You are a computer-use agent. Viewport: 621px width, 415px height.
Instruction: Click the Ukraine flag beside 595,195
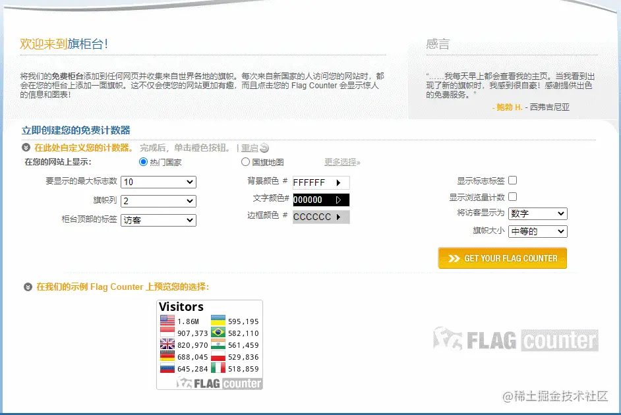pyautogui.click(x=218, y=320)
